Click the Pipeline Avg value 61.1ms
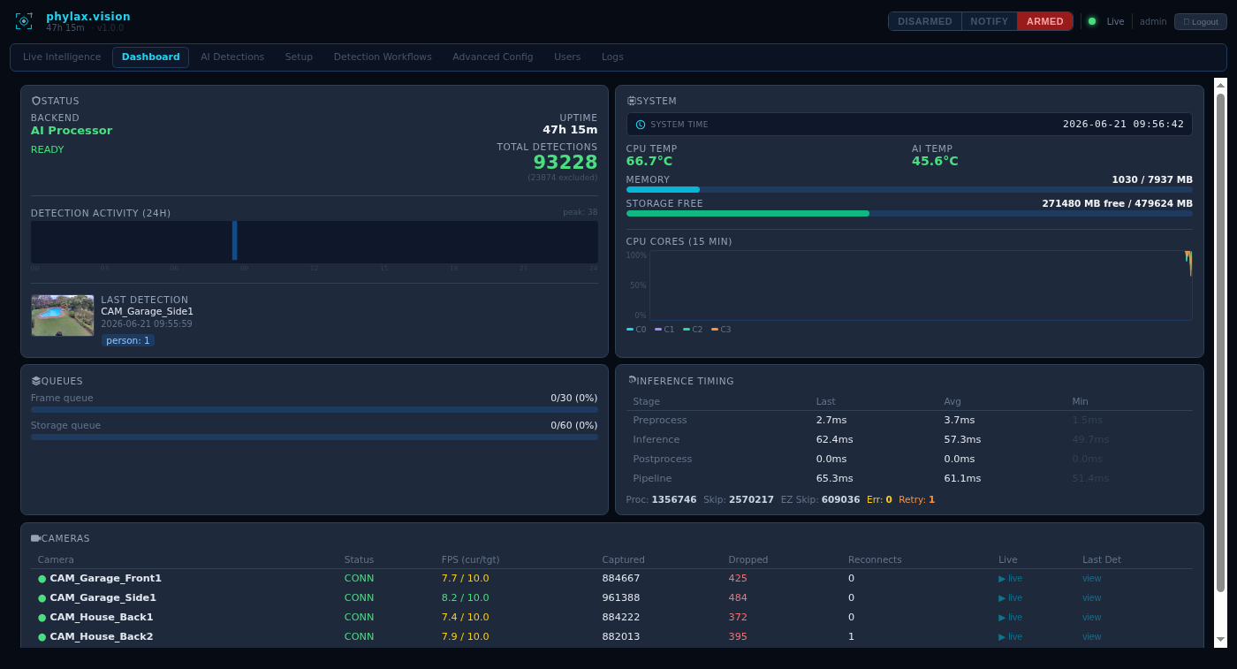 pos(963,478)
